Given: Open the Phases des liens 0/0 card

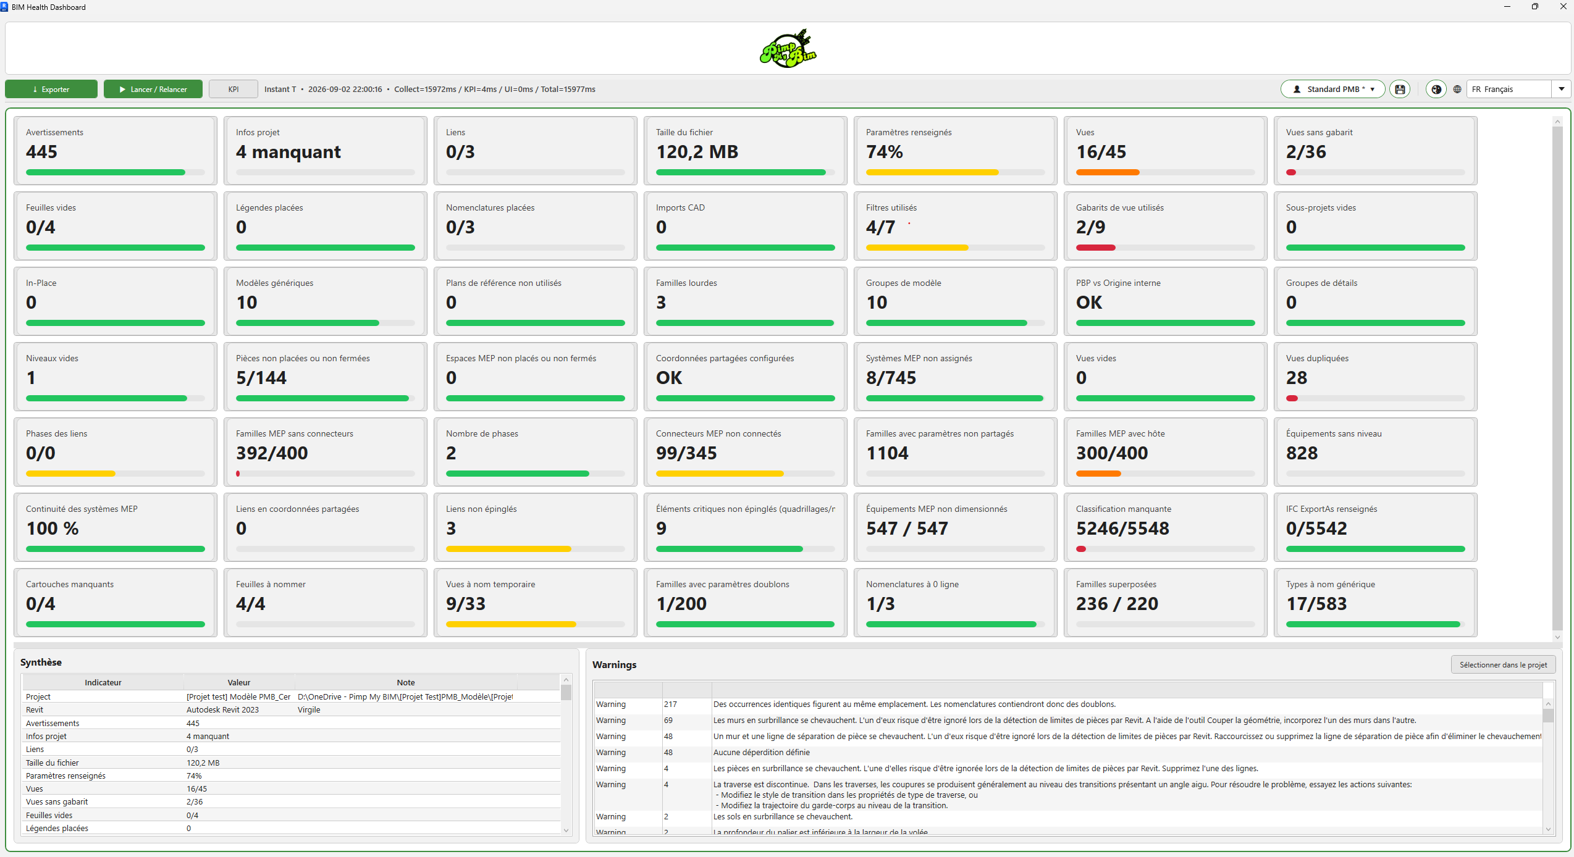Looking at the screenshot, I should 116,452.
